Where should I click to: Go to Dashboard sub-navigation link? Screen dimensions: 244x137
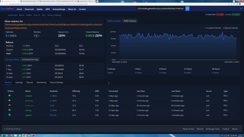pos(13,15)
